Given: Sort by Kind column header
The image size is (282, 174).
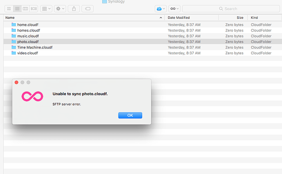Looking at the screenshot, I should (264, 18).
